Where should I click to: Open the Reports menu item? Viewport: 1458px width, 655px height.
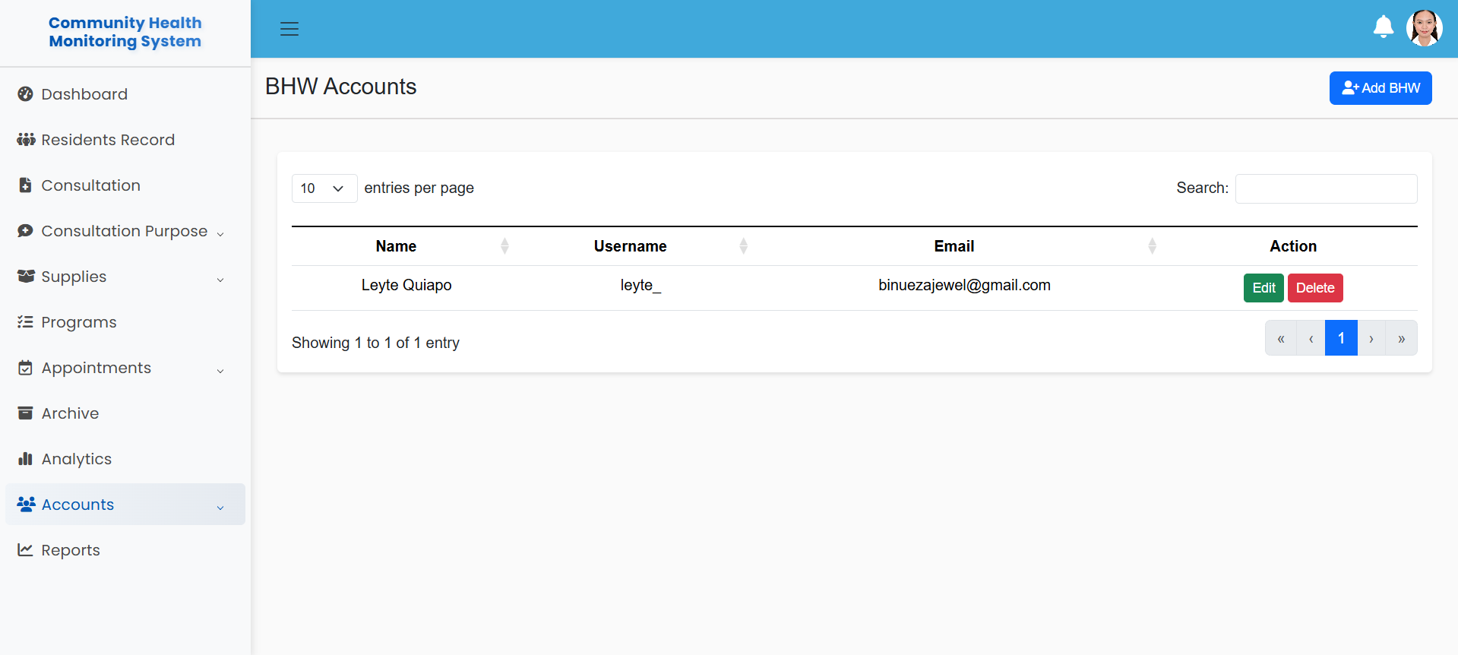125,550
